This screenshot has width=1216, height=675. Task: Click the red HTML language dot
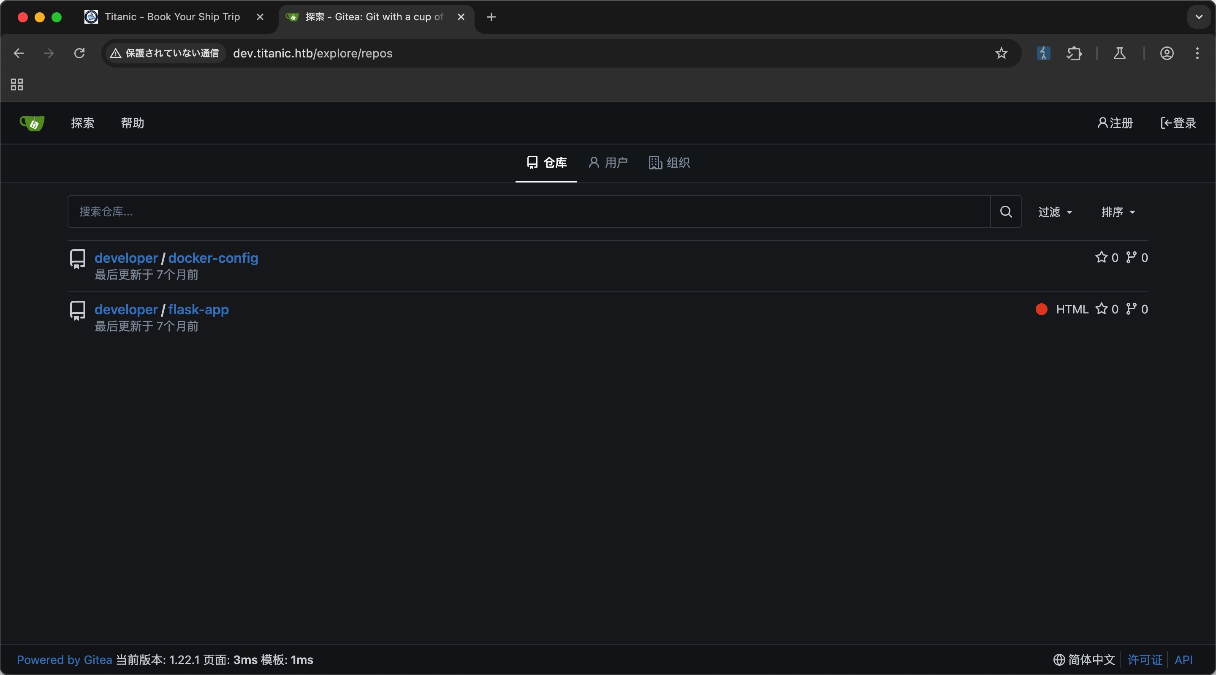[x=1041, y=309]
